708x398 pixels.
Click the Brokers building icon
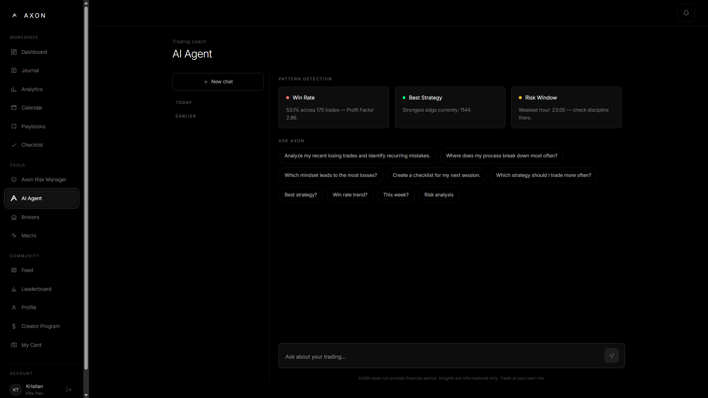[14, 217]
